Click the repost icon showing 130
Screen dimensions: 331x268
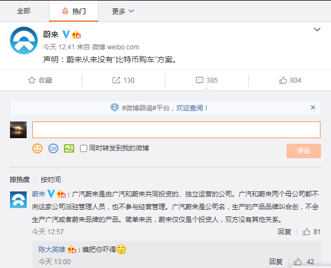(x=116, y=80)
